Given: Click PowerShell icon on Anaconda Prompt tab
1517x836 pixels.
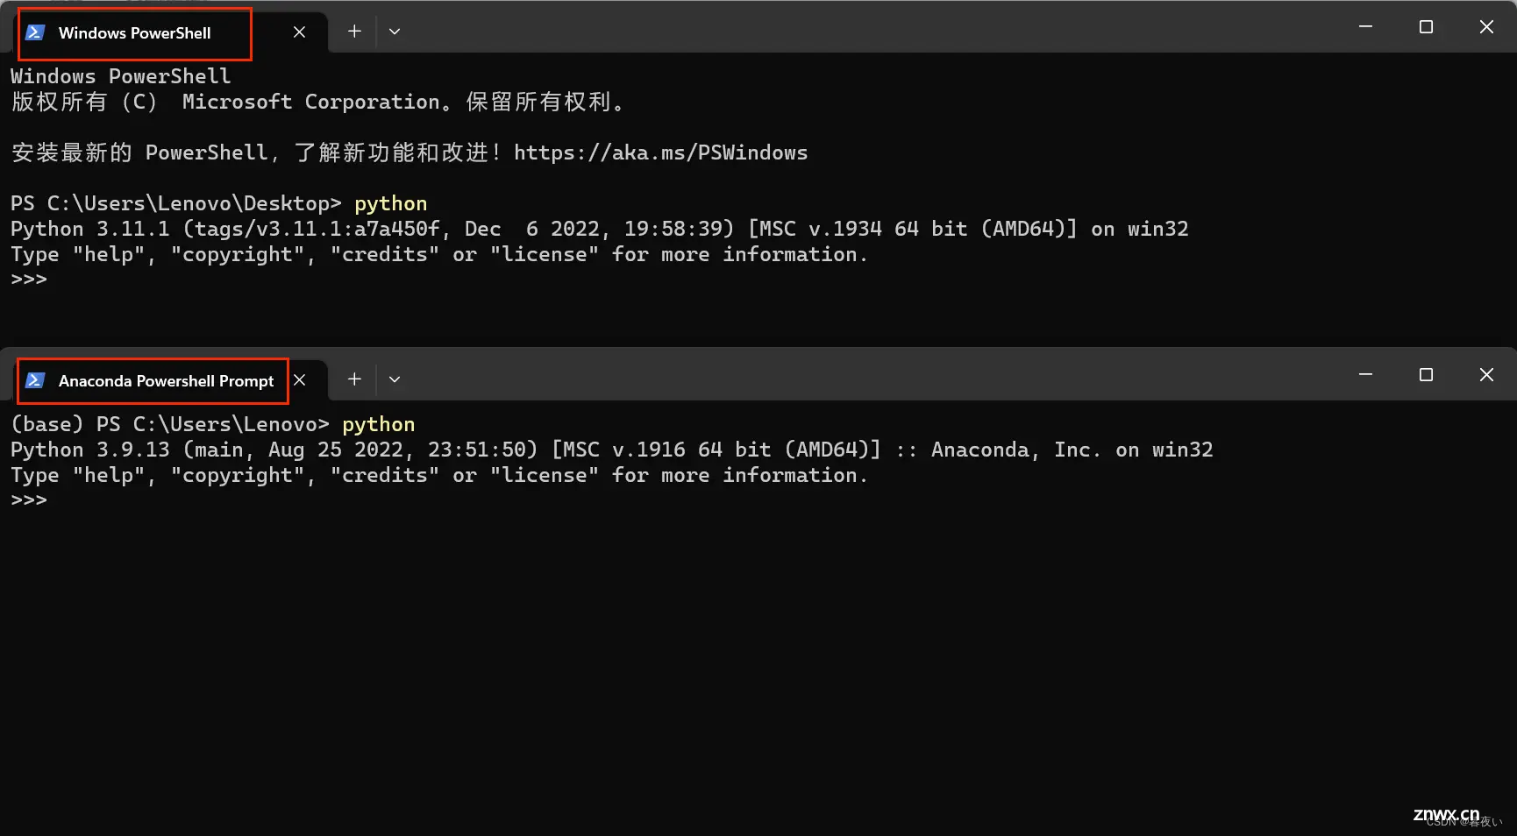Looking at the screenshot, I should (x=35, y=380).
